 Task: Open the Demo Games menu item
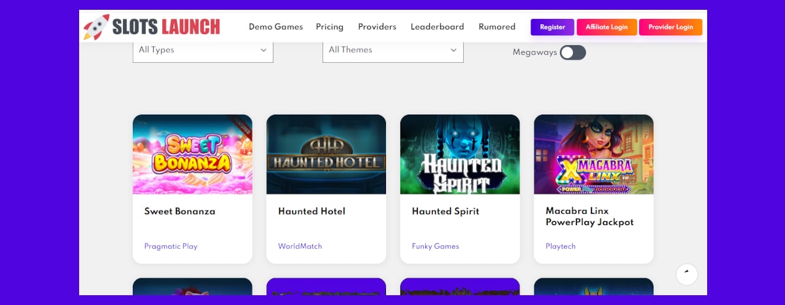275,27
